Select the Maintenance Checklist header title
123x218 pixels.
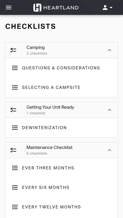[x=50, y=148]
